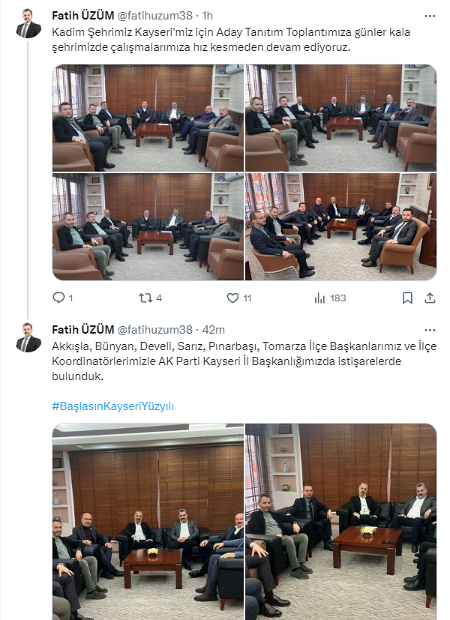Open the 42m timestamp link
Screen dimensions: 450x620
pos(214,329)
